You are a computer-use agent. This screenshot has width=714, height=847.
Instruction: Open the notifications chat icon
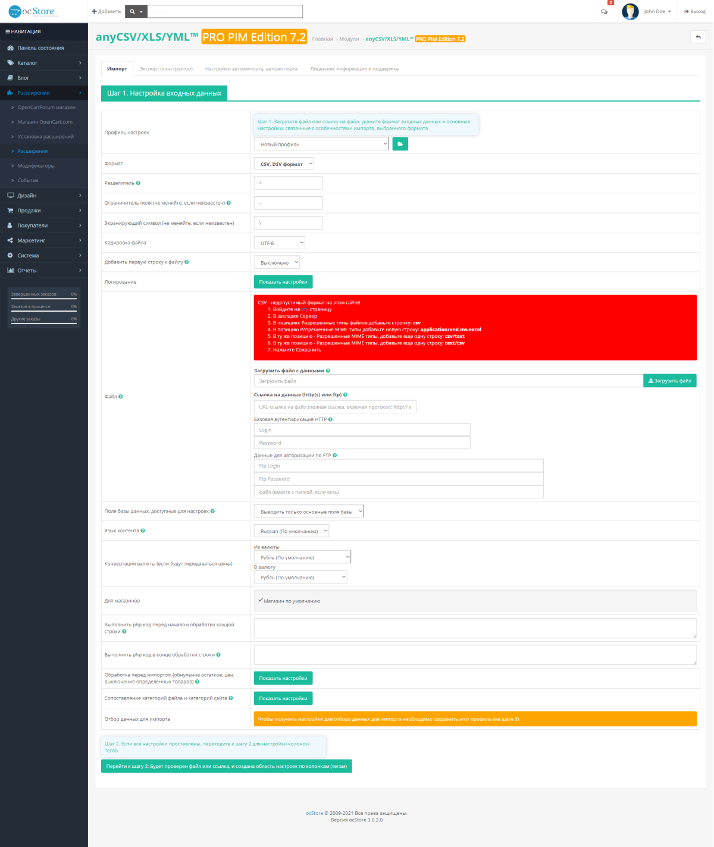coord(605,11)
